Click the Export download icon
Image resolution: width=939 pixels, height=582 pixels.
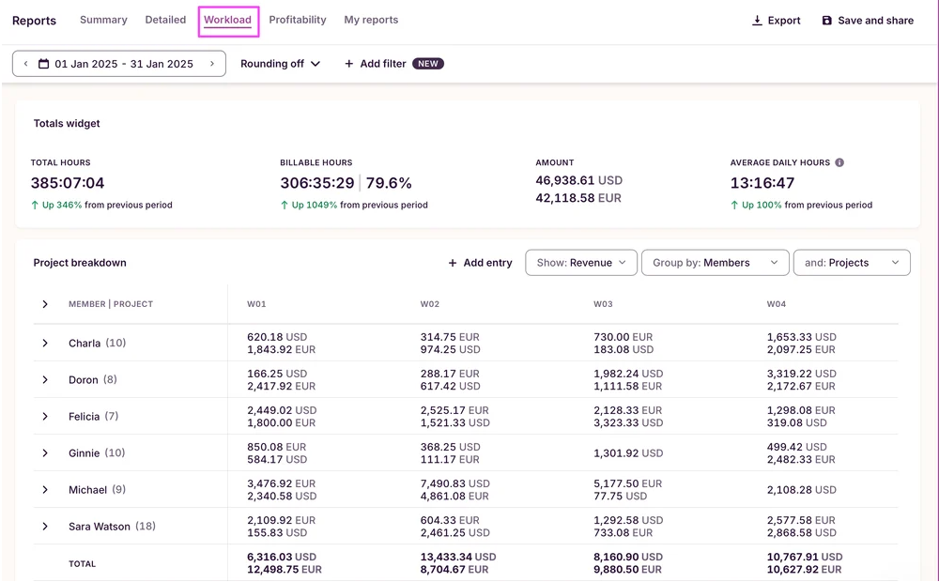[x=757, y=21]
